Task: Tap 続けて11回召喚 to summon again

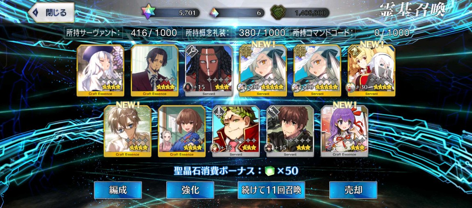Action: click(271, 190)
